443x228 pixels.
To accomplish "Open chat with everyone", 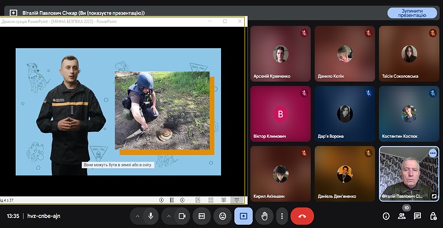I will coord(417,216).
